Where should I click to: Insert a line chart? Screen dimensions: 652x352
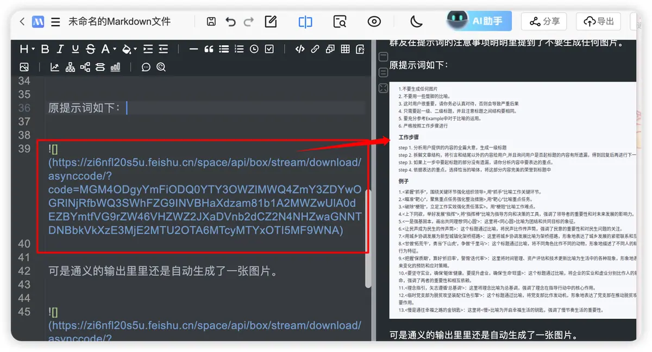click(55, 67)
